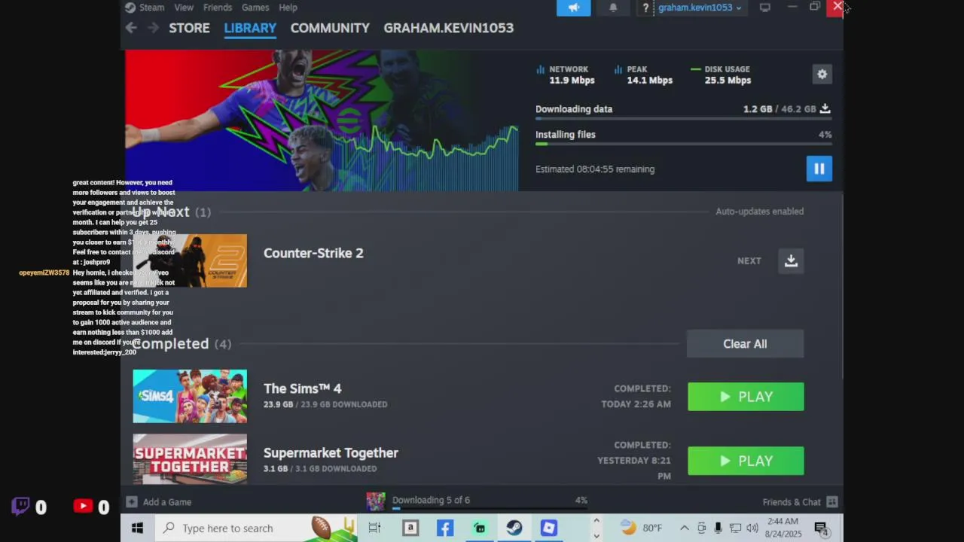Open the notifications bell
This screenshot has width=964, height=542.
click(x=613, y=8)
